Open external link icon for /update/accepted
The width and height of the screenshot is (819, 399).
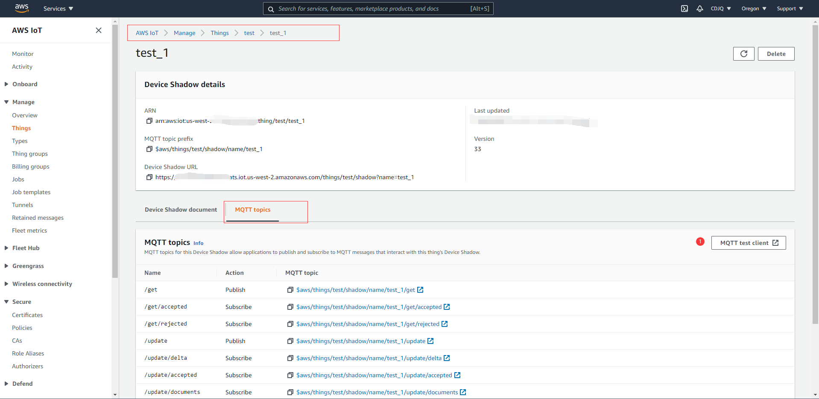point(457,375)
